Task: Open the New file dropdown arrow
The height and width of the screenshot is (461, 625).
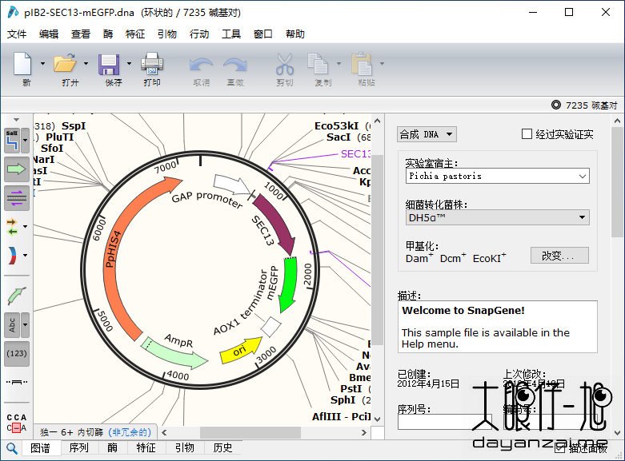Action: pyautogui.click(x=42, y=64)
